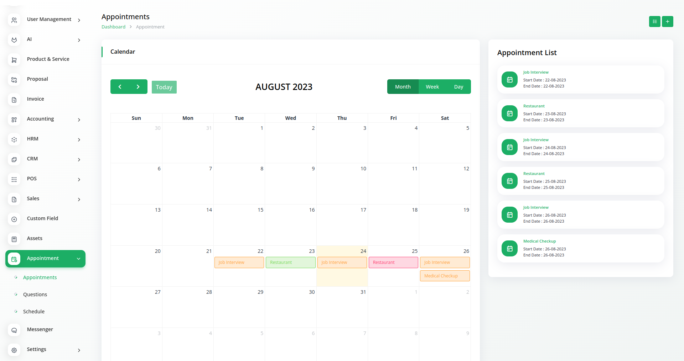Image resolution: width=684 pixels, height=361 pixels.
Task: Expand the Accounting submenu chevron
Action: click(79, 120)
